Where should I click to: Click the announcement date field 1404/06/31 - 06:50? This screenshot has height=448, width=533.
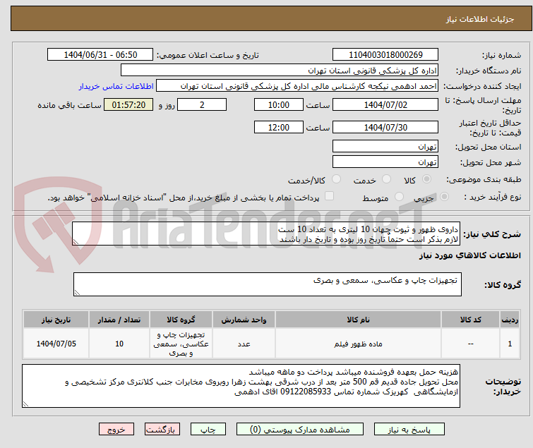[x=100, y=55]
